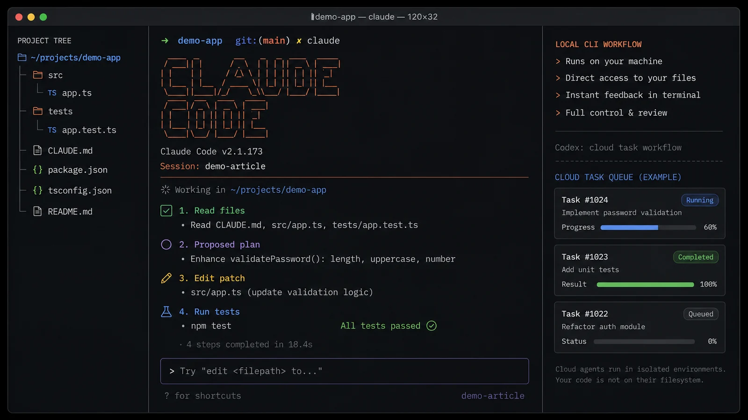Click the yellow macOS minimize button
The image size is (748, 420).
31,17
